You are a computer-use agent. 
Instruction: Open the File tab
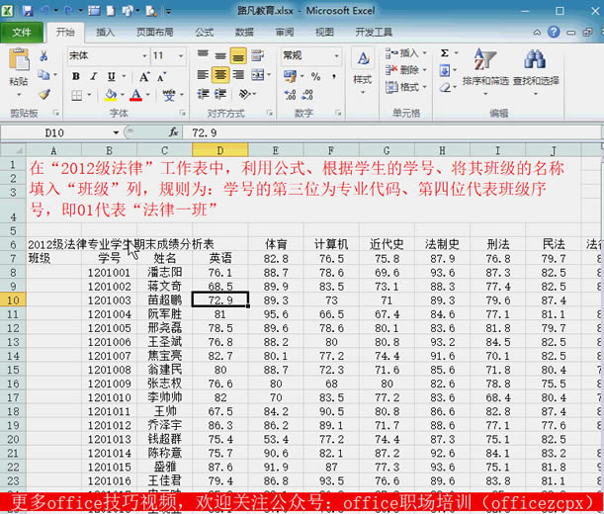[x=22, y=33]
